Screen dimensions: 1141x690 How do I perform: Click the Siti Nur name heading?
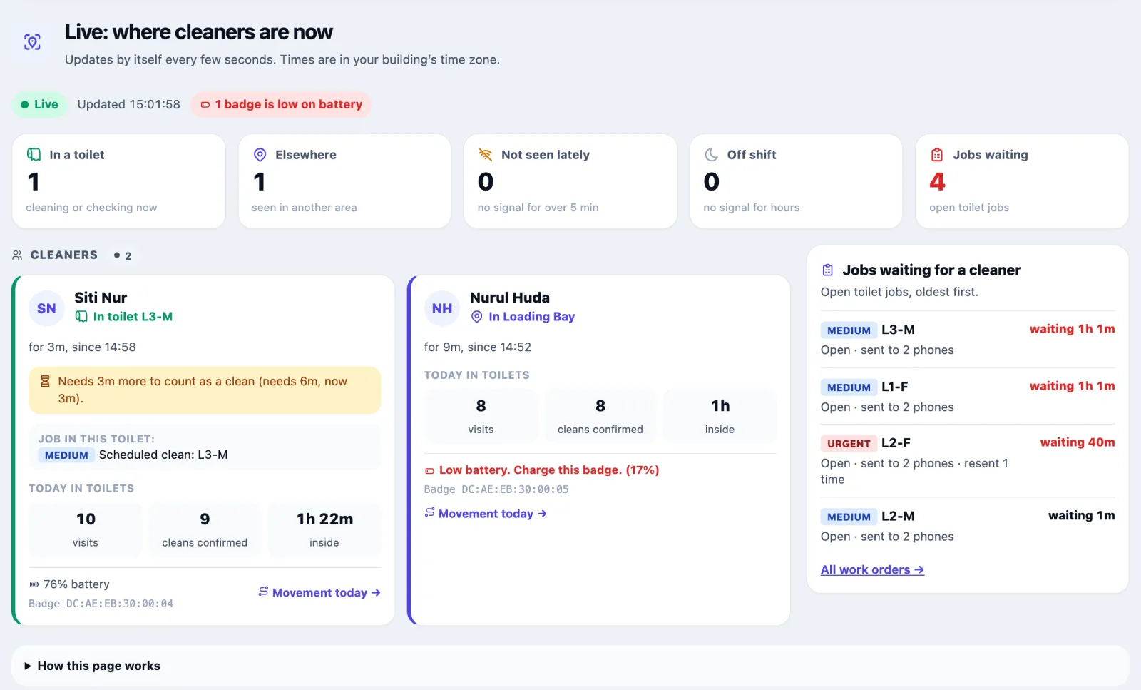tap(101, 298)
